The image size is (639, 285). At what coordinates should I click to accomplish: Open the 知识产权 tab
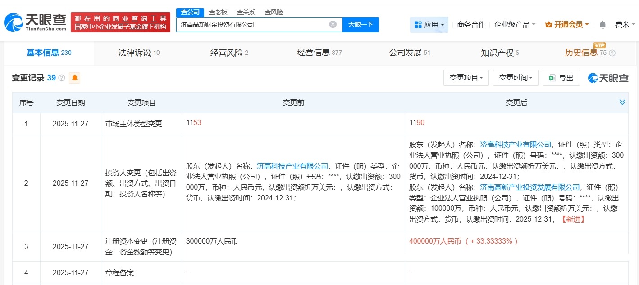[495, 53]
